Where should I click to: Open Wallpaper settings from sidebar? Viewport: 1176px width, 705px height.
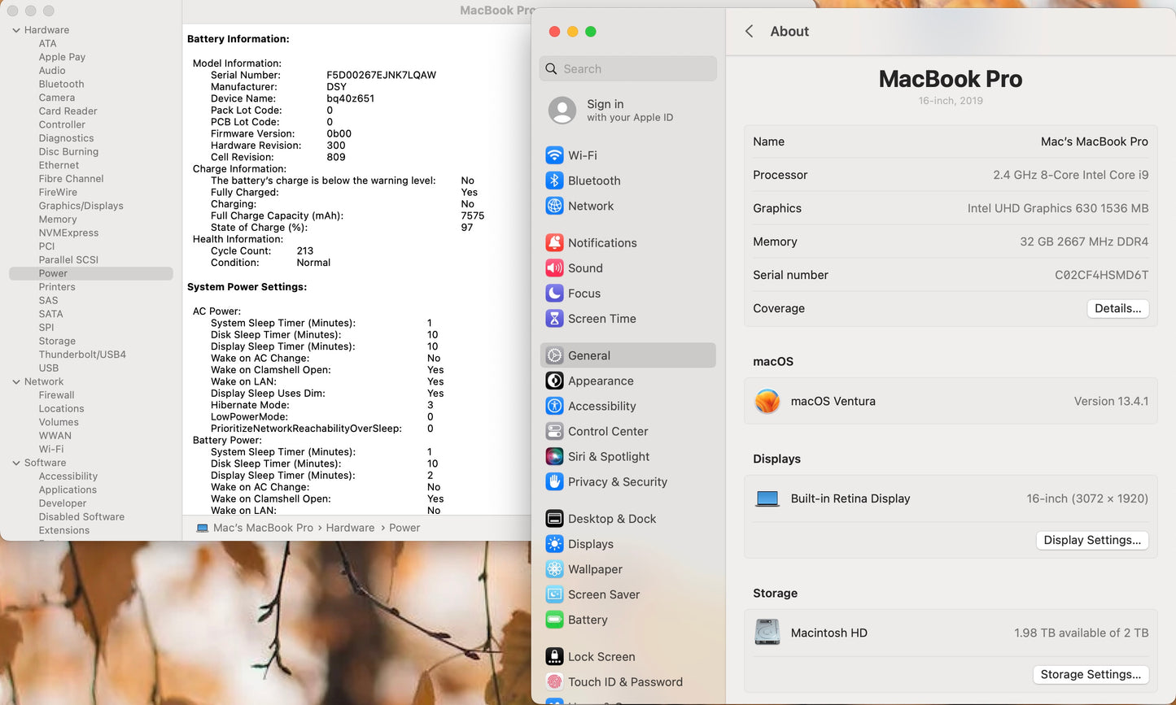[554, 569]
